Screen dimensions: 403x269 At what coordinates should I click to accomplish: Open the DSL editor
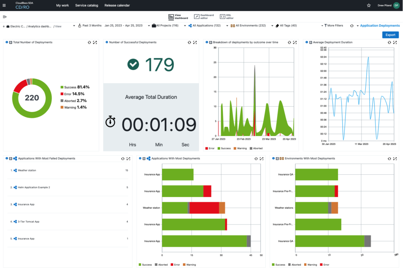click(227, 16)
